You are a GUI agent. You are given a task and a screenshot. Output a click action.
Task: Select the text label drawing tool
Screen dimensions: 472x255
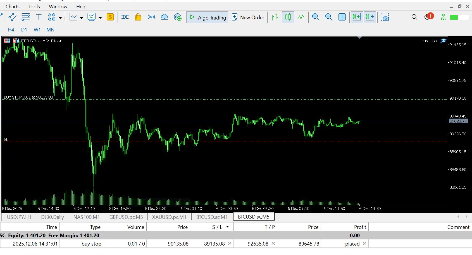coord(39,17)
